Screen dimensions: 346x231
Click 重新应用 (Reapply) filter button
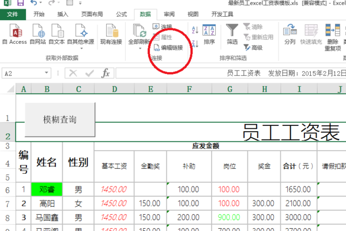pyautogui.click(x=258, y=37)
